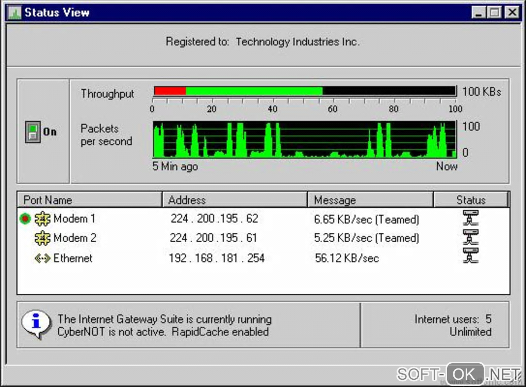Click the Registered to Technology Industries text
Screen dimensions: 526x387
coord(262,42)
